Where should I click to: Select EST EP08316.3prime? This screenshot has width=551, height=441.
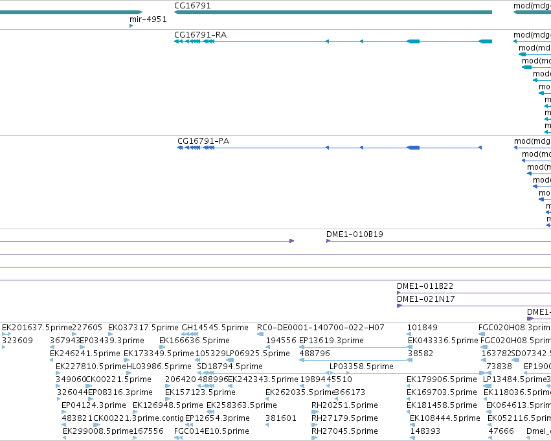coord(120,392)
